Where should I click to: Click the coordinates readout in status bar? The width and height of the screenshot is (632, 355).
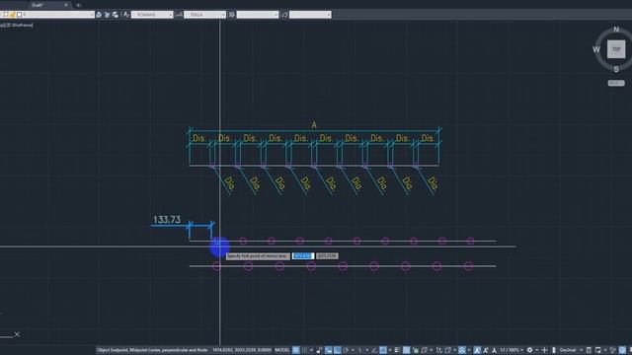pos(242,350)
